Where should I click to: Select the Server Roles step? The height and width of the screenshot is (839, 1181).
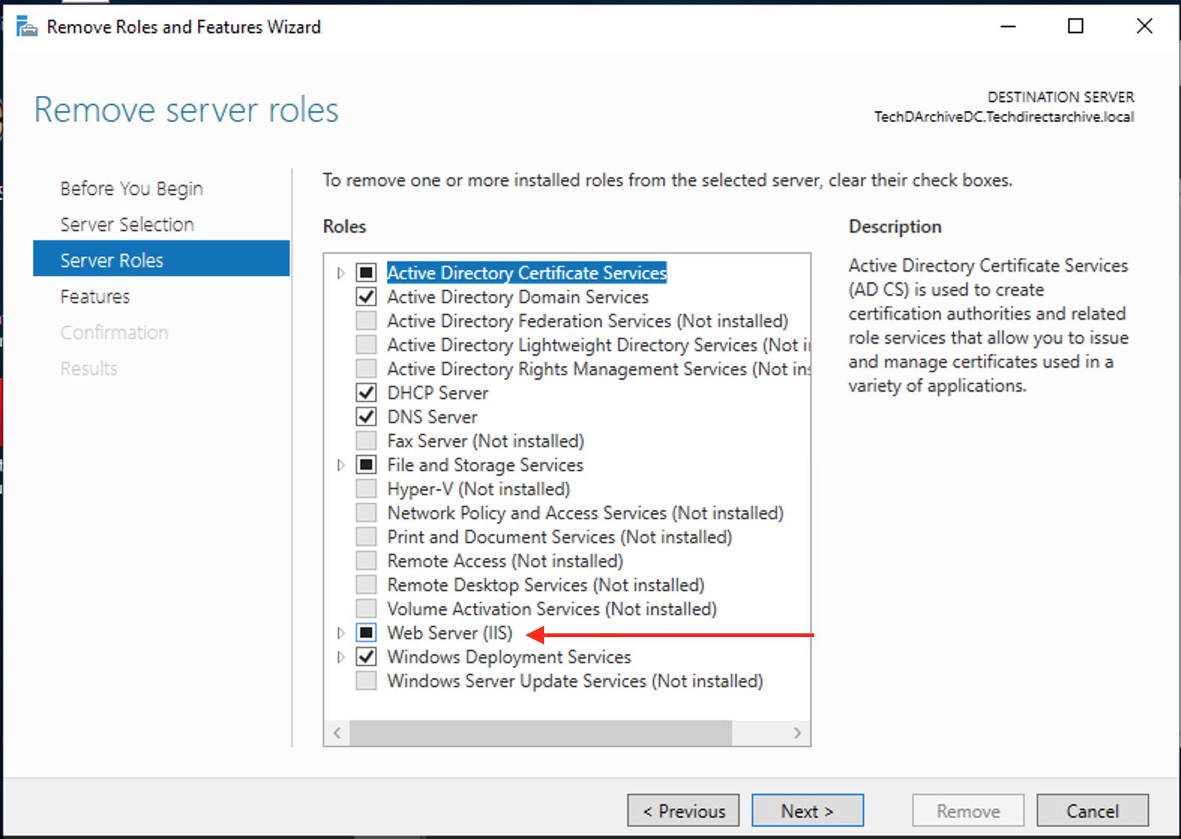161,258
